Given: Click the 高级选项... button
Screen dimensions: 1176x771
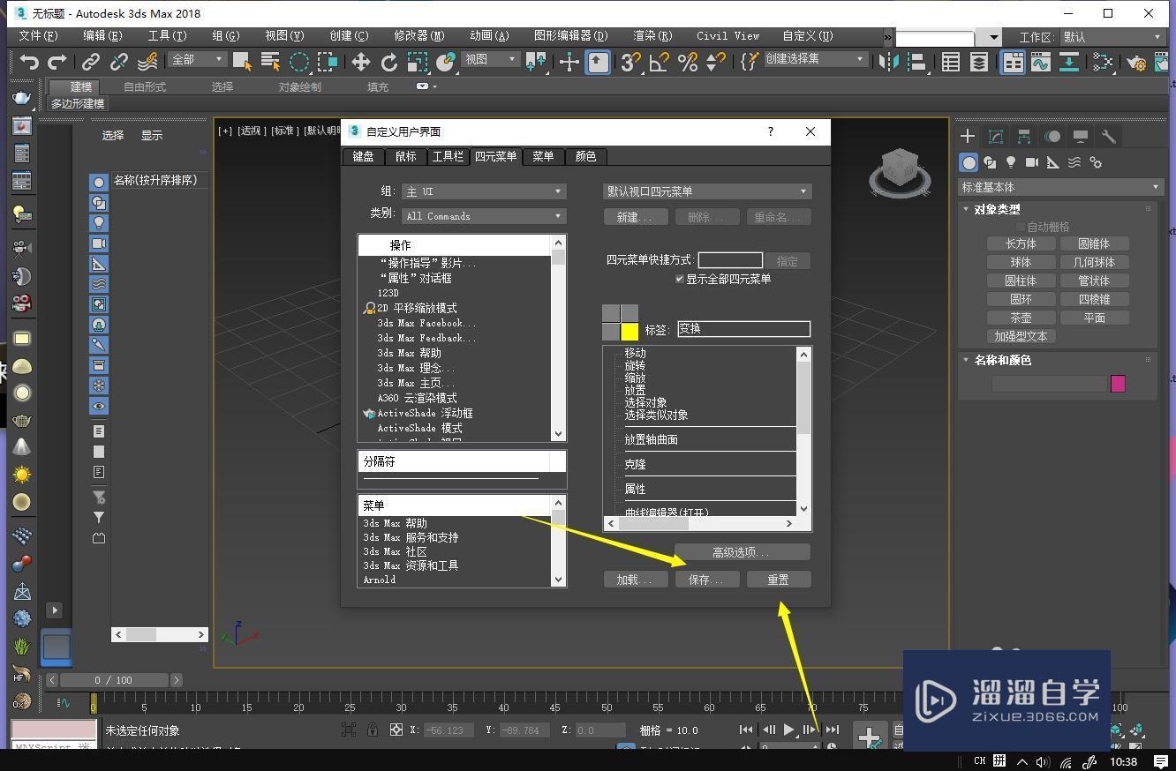Looking at the screenshot, I should click(x=743, y=552).
